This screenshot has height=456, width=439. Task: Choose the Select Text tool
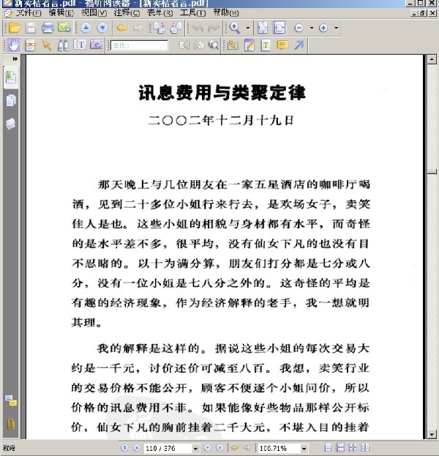[30, 45]
